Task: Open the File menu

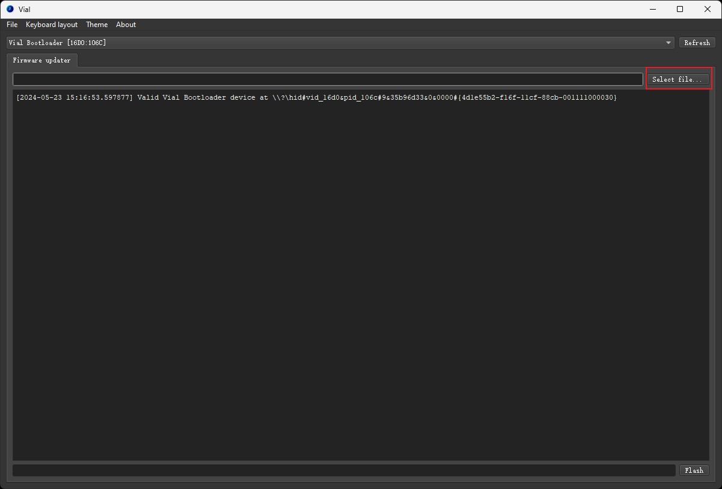Action: (12, 25)
